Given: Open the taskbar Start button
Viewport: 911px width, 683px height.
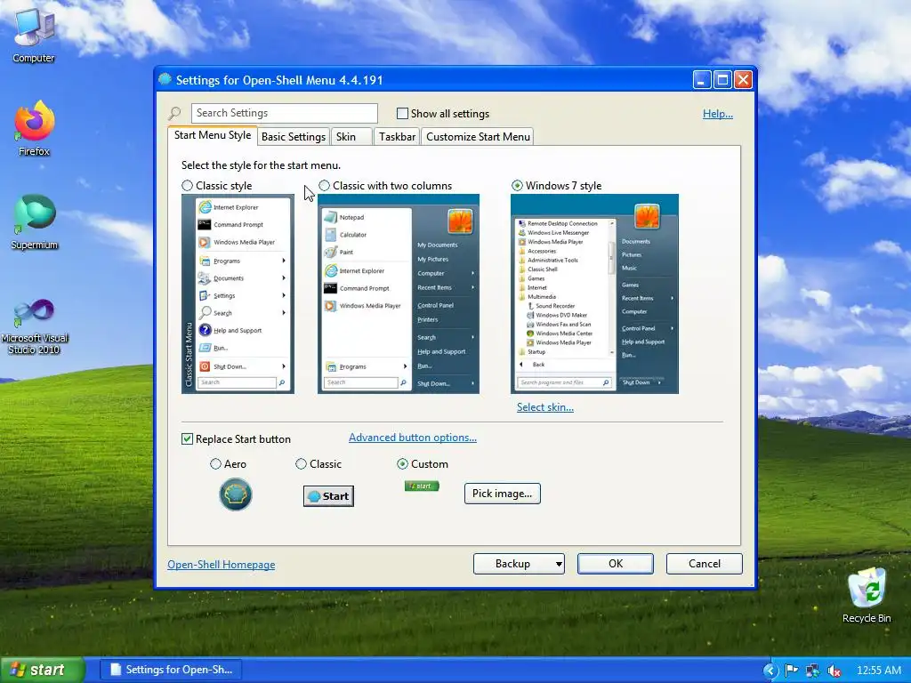Looking at the screenshot, I should (x=42, y=670).
